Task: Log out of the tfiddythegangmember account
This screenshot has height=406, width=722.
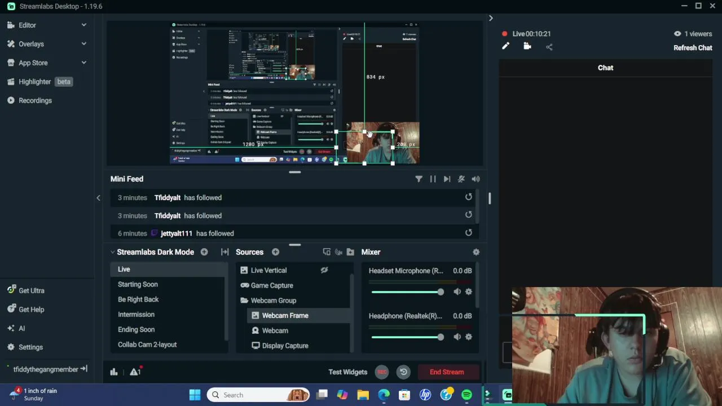Action: click(x=83, y=369)
